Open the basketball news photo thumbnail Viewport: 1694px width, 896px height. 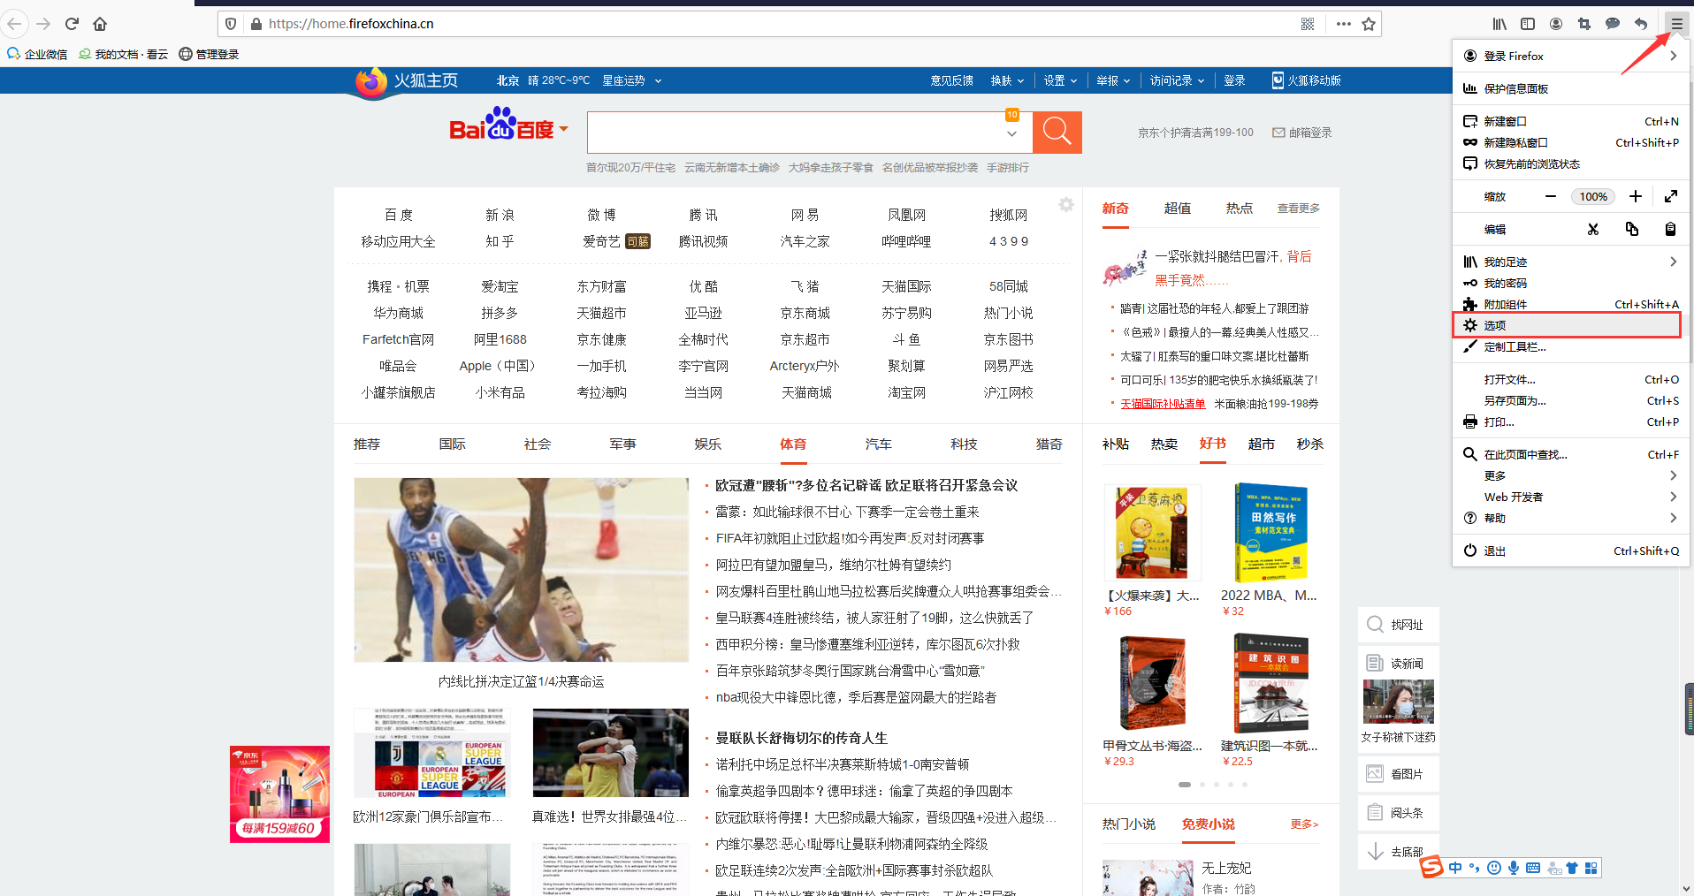click(521, 570)
